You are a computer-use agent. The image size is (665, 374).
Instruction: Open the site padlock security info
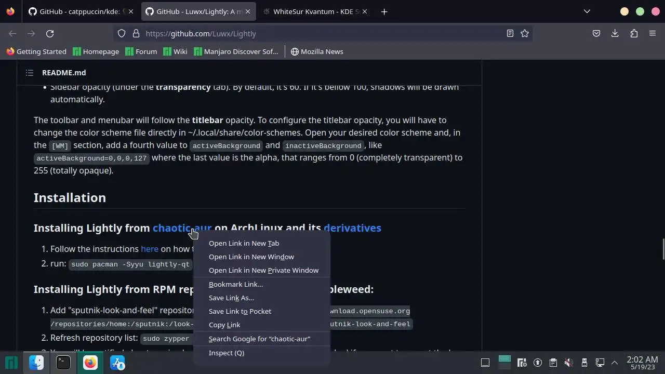136,33
